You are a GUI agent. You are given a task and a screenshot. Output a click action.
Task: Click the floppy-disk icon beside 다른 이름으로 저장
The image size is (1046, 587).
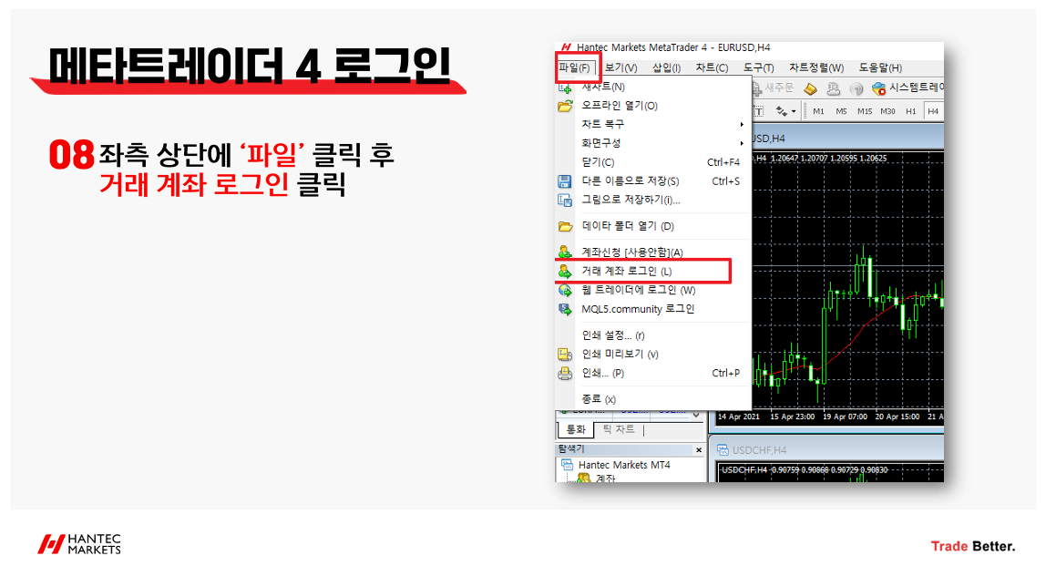point(564,180)
